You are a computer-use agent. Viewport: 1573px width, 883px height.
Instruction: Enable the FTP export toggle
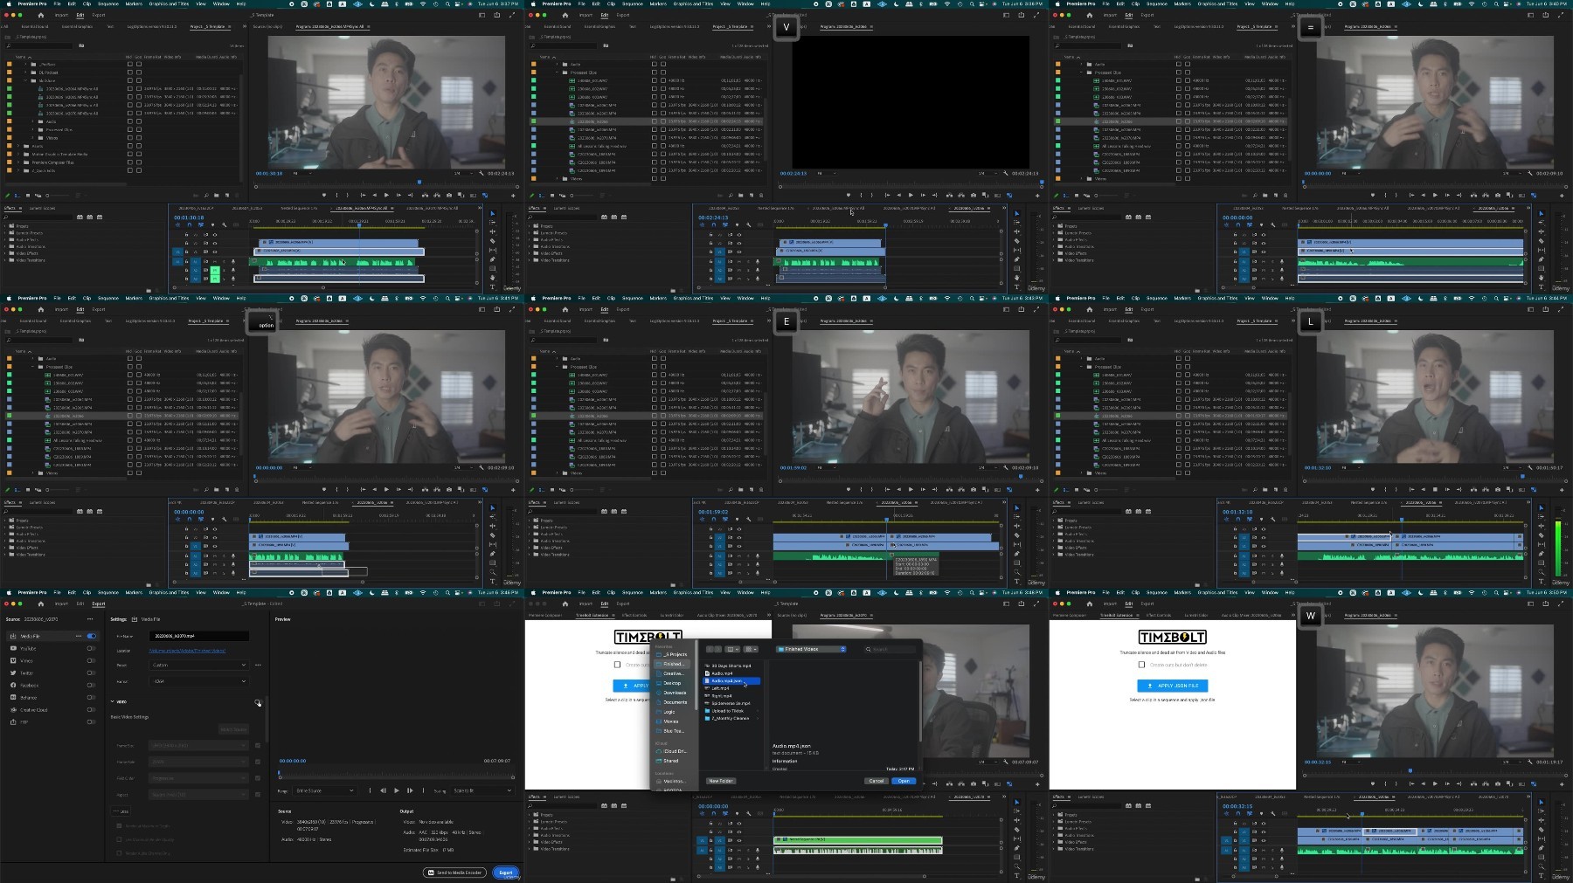(x=91, y=721)
